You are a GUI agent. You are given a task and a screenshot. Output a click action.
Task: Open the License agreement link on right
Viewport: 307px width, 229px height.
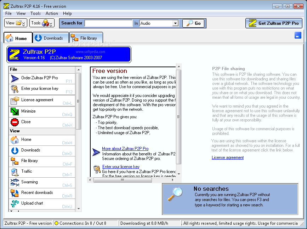228,158
